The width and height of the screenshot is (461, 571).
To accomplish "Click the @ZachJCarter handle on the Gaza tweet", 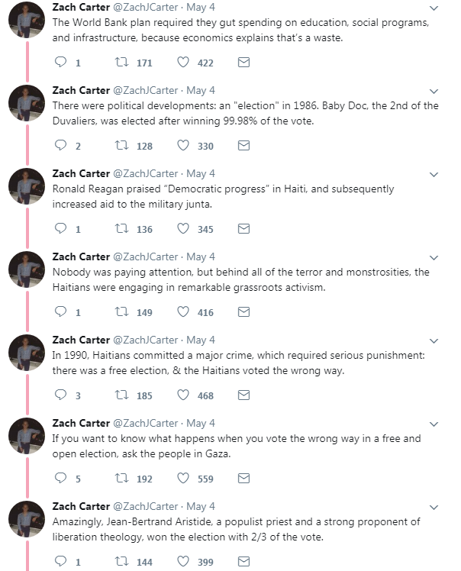I will click(x=147, y=423).
